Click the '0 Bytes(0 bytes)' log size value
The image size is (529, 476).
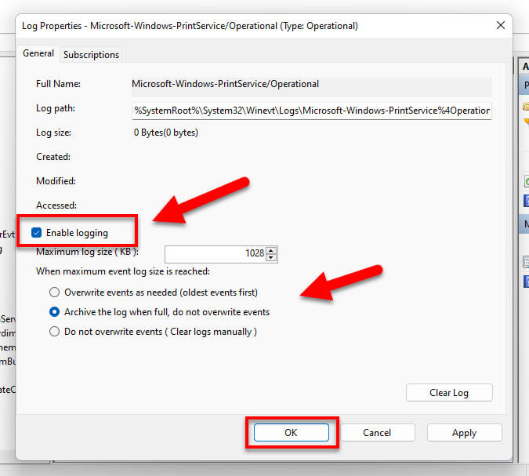[x=166, y=133]
